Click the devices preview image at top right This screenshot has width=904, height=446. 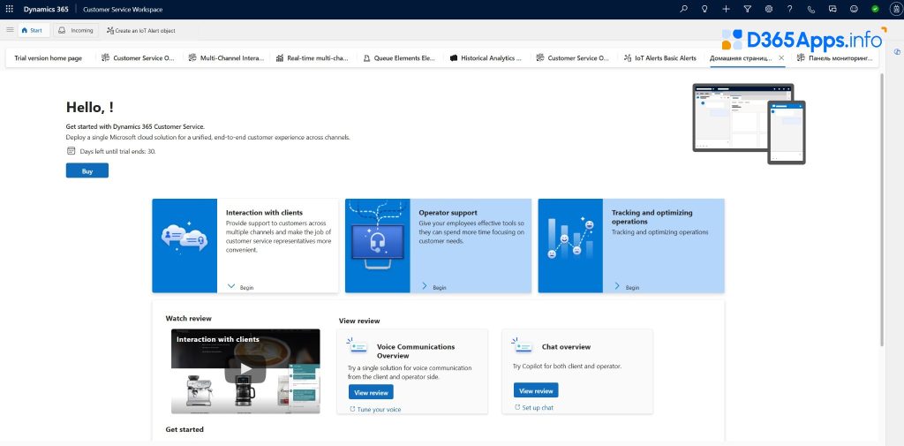tap(749, 124)
